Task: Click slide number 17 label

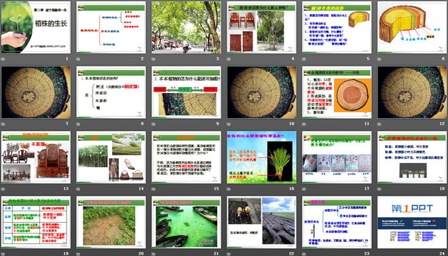Action: [367, 188]
